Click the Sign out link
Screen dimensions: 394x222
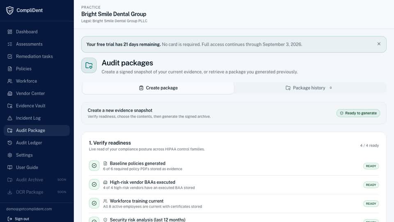(x=18, y=219)
